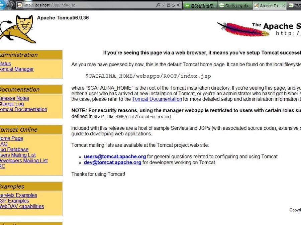The image size is (301, 225).
Task: Click the $CATALINA_HOME/conf/tomcat-users.xml text
Action: click(133, 117)
